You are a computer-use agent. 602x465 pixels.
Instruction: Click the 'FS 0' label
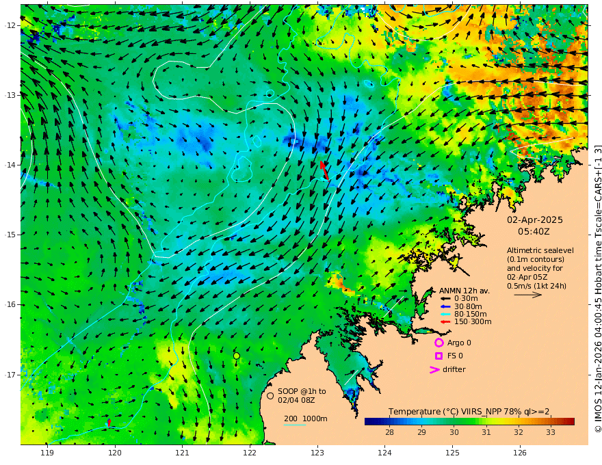pos(455,356)
